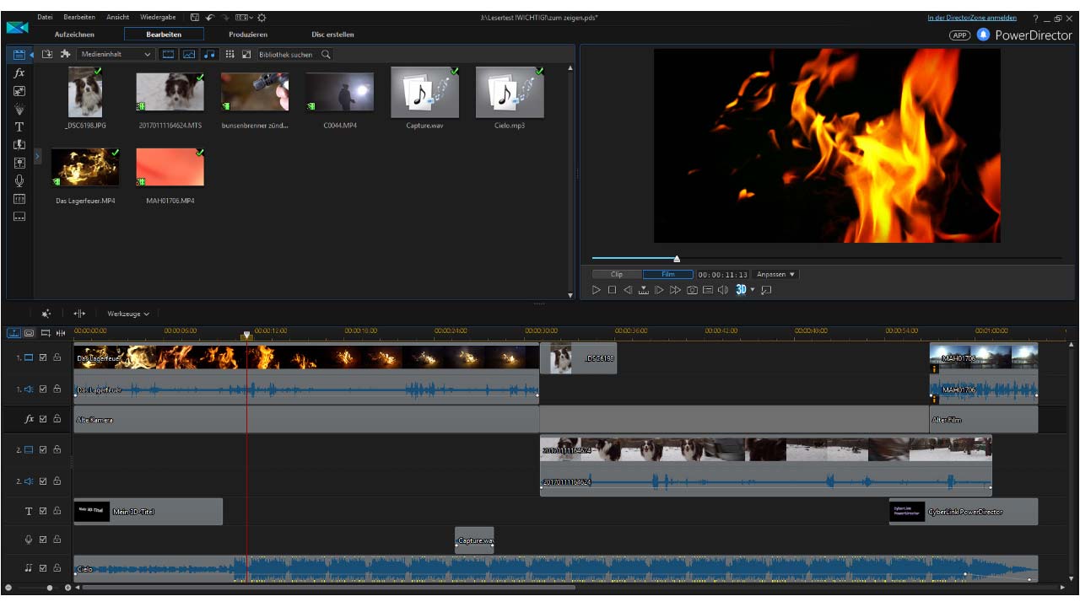Click the save project floppy disk icon

pyautogui.click(x=195, y=18)
